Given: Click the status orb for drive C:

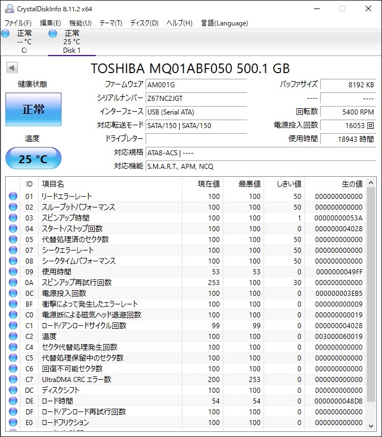Looking at the screenshot, I should (6, 34).
